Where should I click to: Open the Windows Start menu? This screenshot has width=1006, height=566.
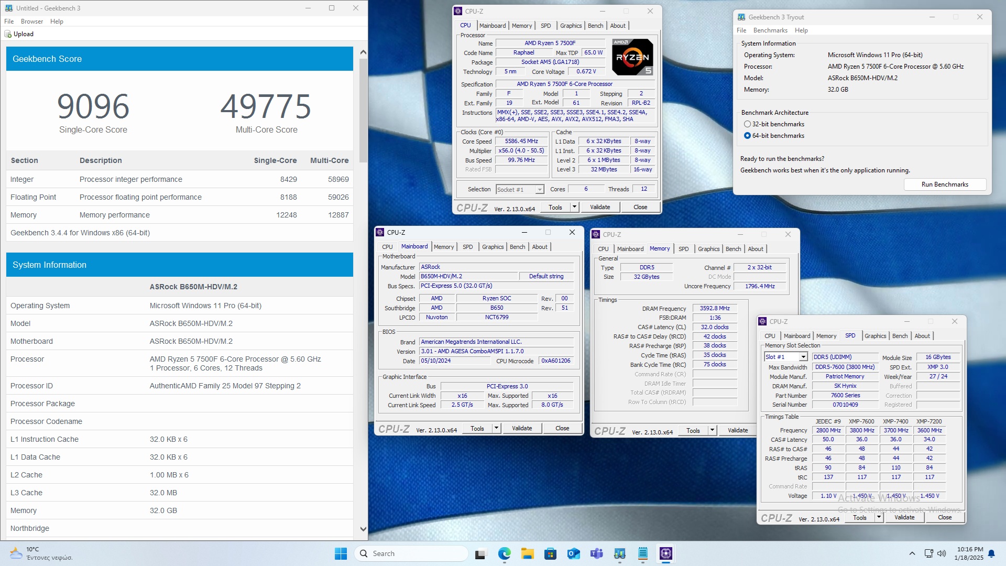pyautogui.click(x=341, y=553)
